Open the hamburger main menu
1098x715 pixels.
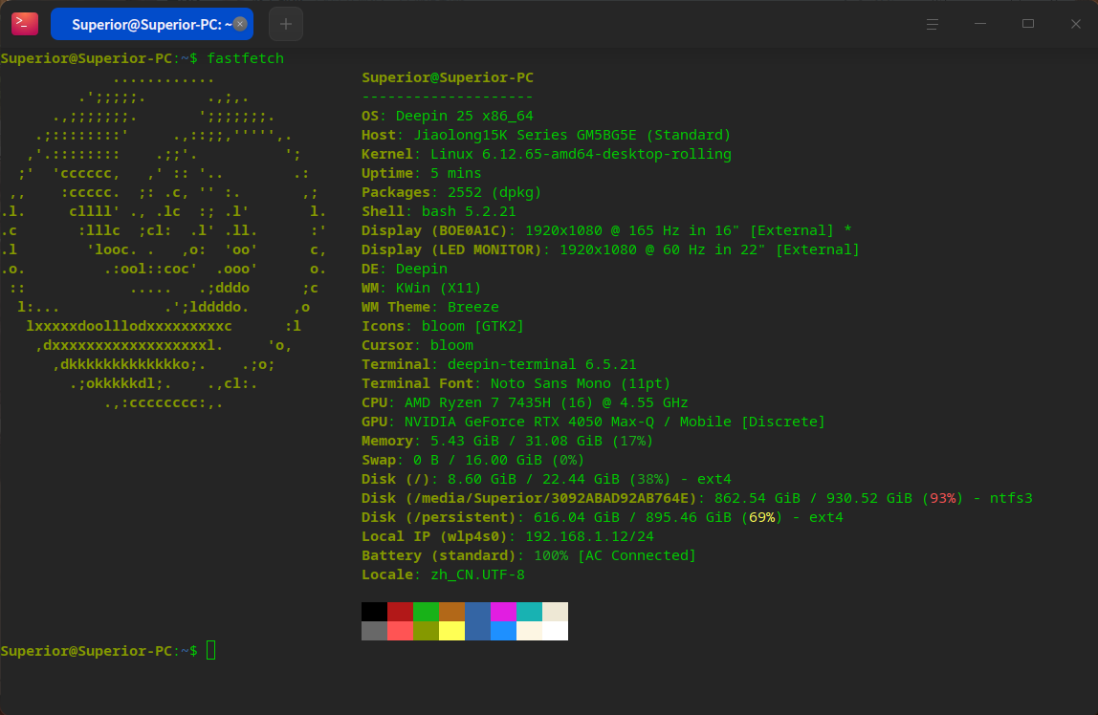(933, 24)
